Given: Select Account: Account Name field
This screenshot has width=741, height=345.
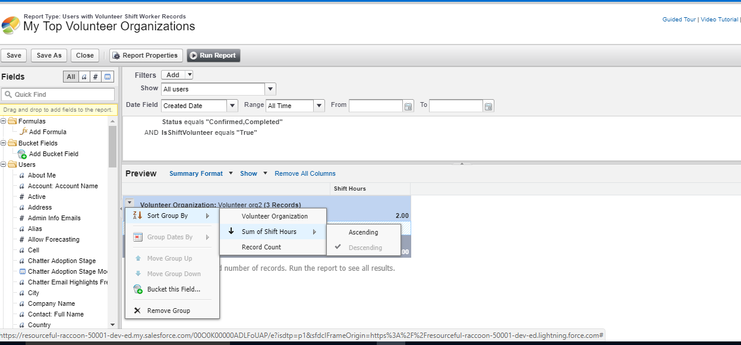Looking at the screenshot, I should click(63, 186).
